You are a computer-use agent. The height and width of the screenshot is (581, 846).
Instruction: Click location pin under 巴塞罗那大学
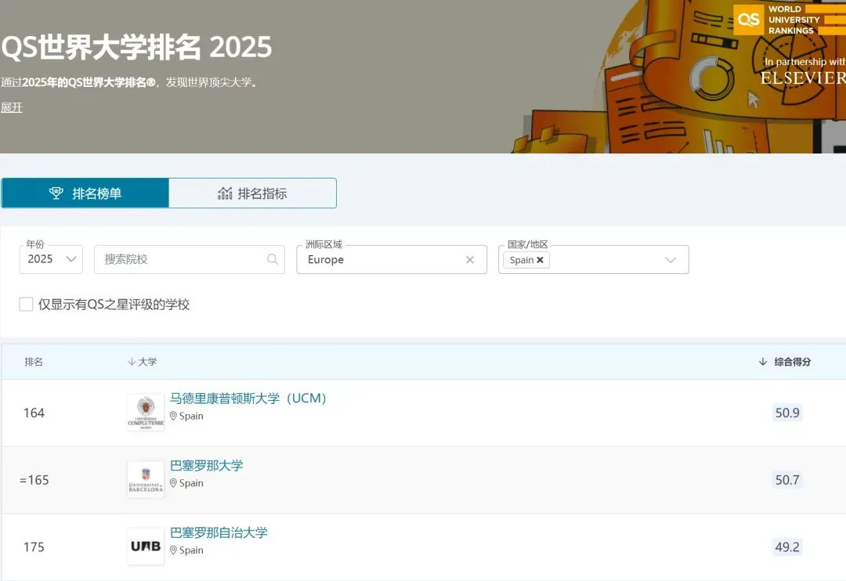click(173, 483)
